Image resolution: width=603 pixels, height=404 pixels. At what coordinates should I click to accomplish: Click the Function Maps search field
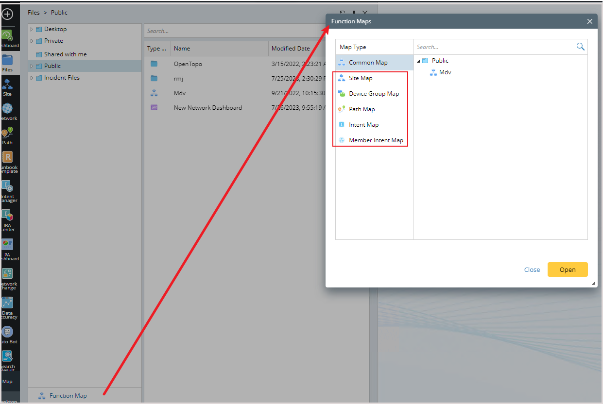[495, 47]
